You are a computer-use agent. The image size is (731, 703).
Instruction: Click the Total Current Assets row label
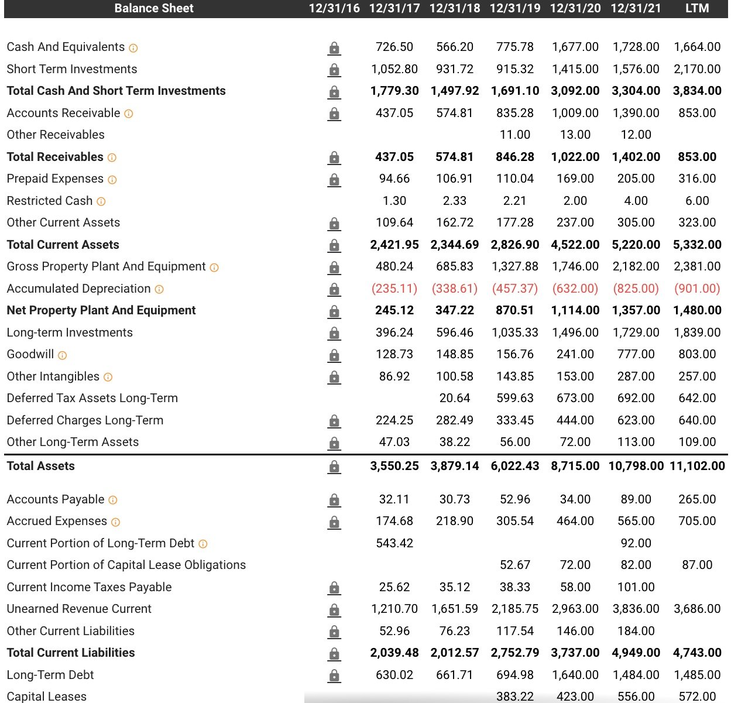(63, 245)
